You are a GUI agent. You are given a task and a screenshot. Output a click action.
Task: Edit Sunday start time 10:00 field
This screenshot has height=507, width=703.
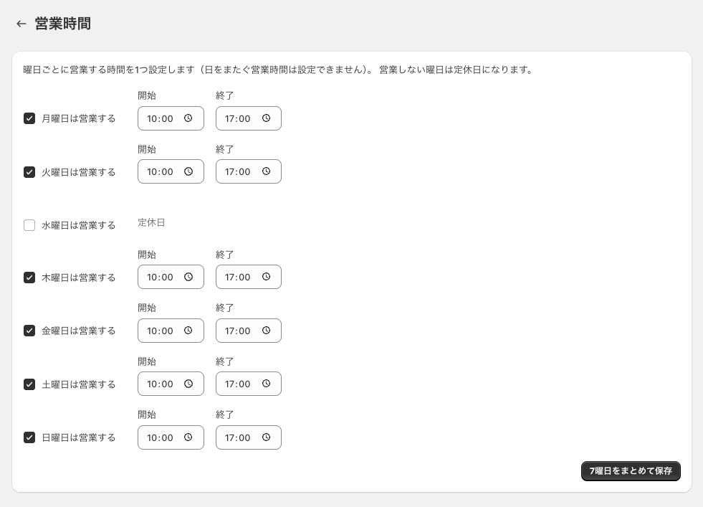coord(171,437)
